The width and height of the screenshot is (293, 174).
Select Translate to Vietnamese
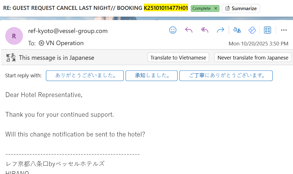tap(178, 58)
